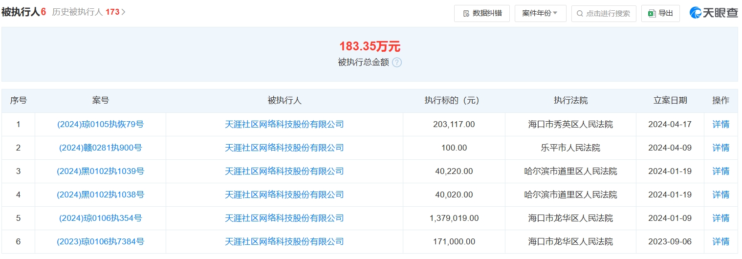Click the 立案日期 column header
742x259 pixels.
pyautogui.click(x=670, y=101)
